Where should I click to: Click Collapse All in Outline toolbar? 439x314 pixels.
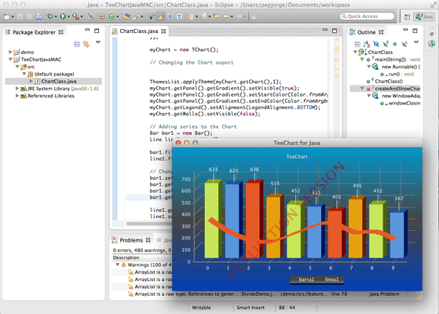click(x=357, y=44)
